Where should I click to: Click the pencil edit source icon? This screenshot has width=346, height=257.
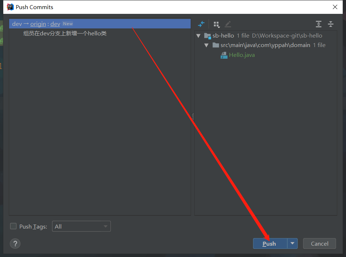[228, 24]
